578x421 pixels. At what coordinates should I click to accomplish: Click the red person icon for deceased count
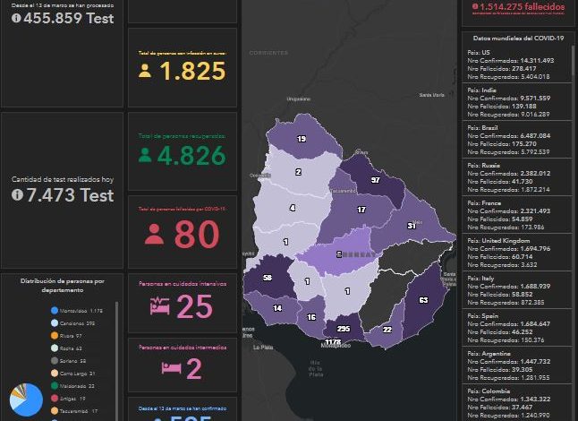[154, 235]
